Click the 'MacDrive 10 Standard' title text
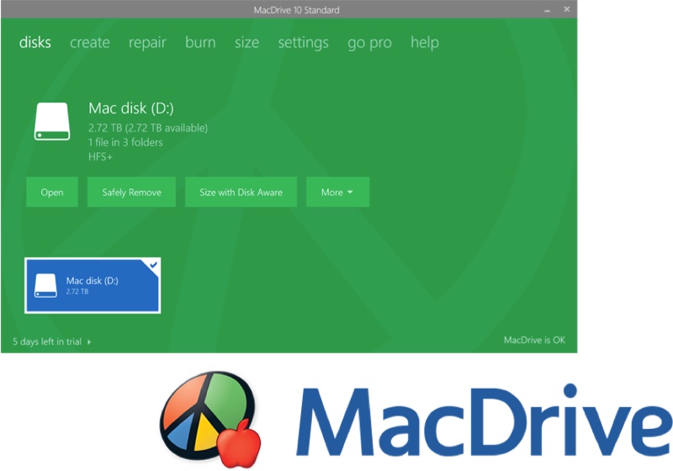Viewport: 673px width, 471px height. point(297,10)
